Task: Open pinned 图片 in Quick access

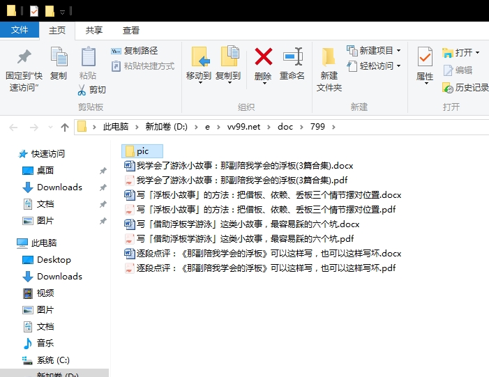Action: point(38,221)
